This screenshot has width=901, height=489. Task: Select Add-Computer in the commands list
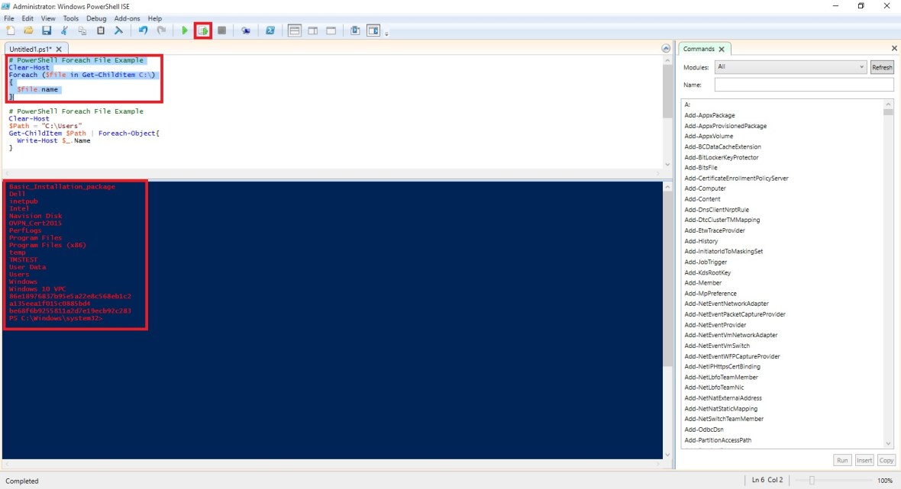click(x=705, y=188)
